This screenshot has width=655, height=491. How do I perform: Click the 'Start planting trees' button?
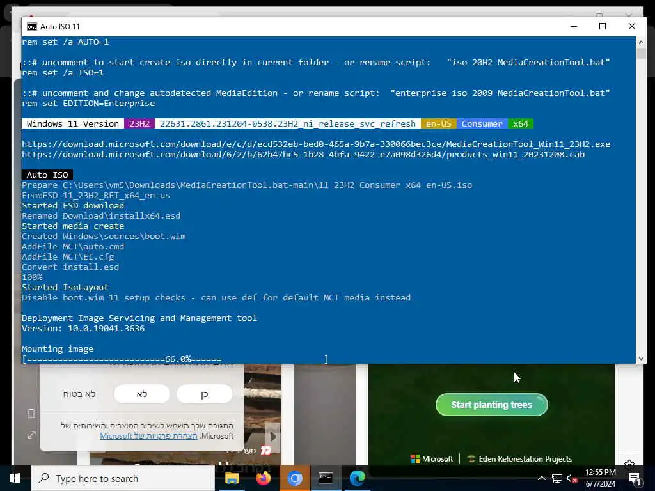pyautogui.click(x=492, y=405)
